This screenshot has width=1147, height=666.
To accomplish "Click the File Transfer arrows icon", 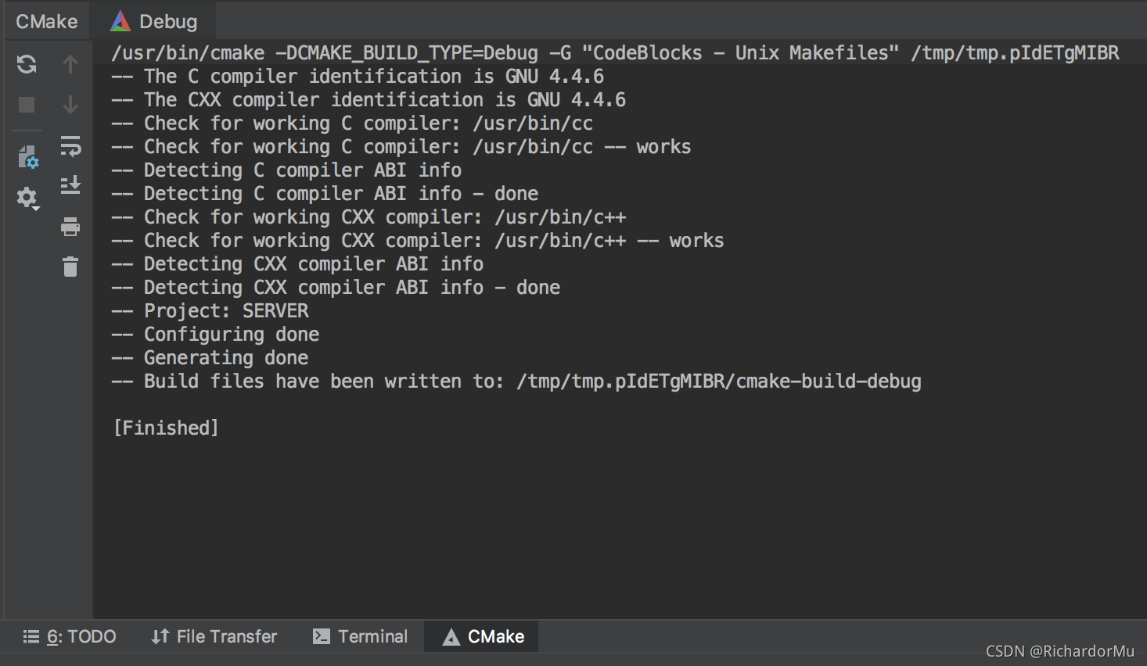I will coord(160,636).
